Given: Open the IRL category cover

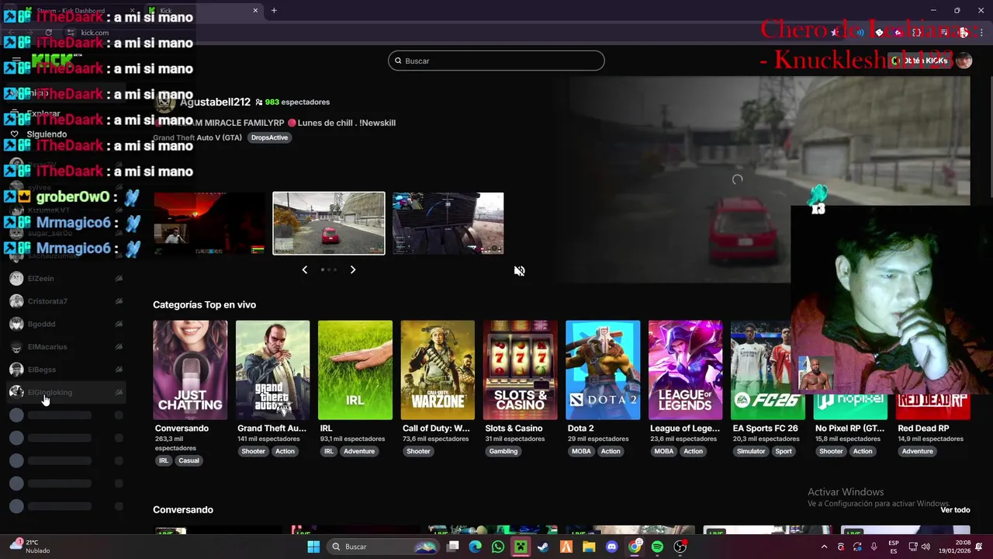Looking at the screenshot, I should (x=355, y=370).
